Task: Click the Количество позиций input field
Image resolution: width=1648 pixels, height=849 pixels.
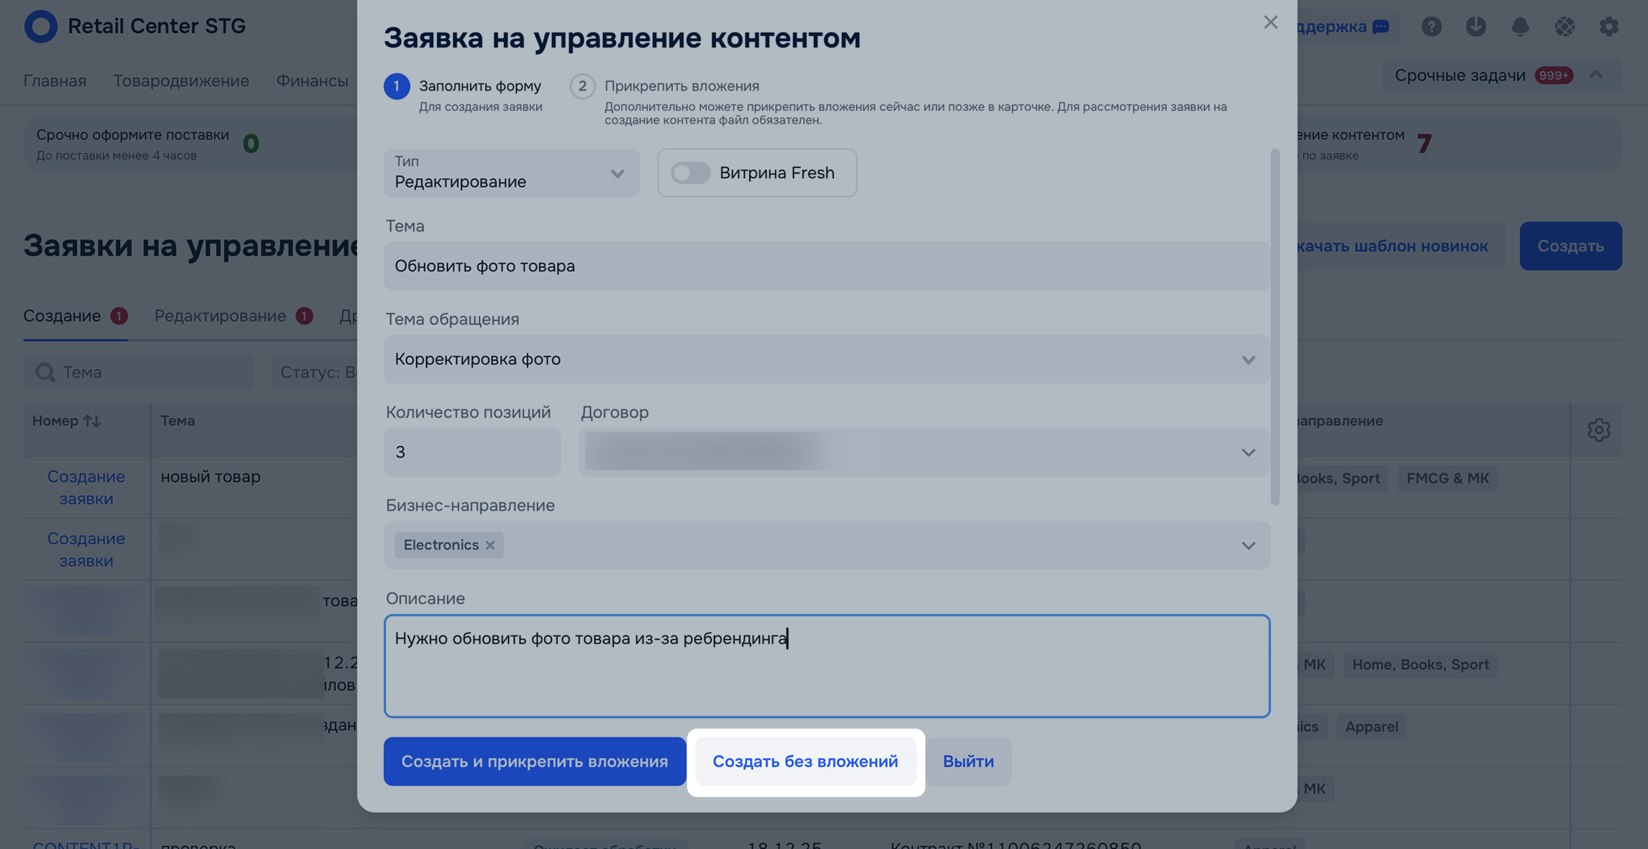Action: (x=472, y=452)
